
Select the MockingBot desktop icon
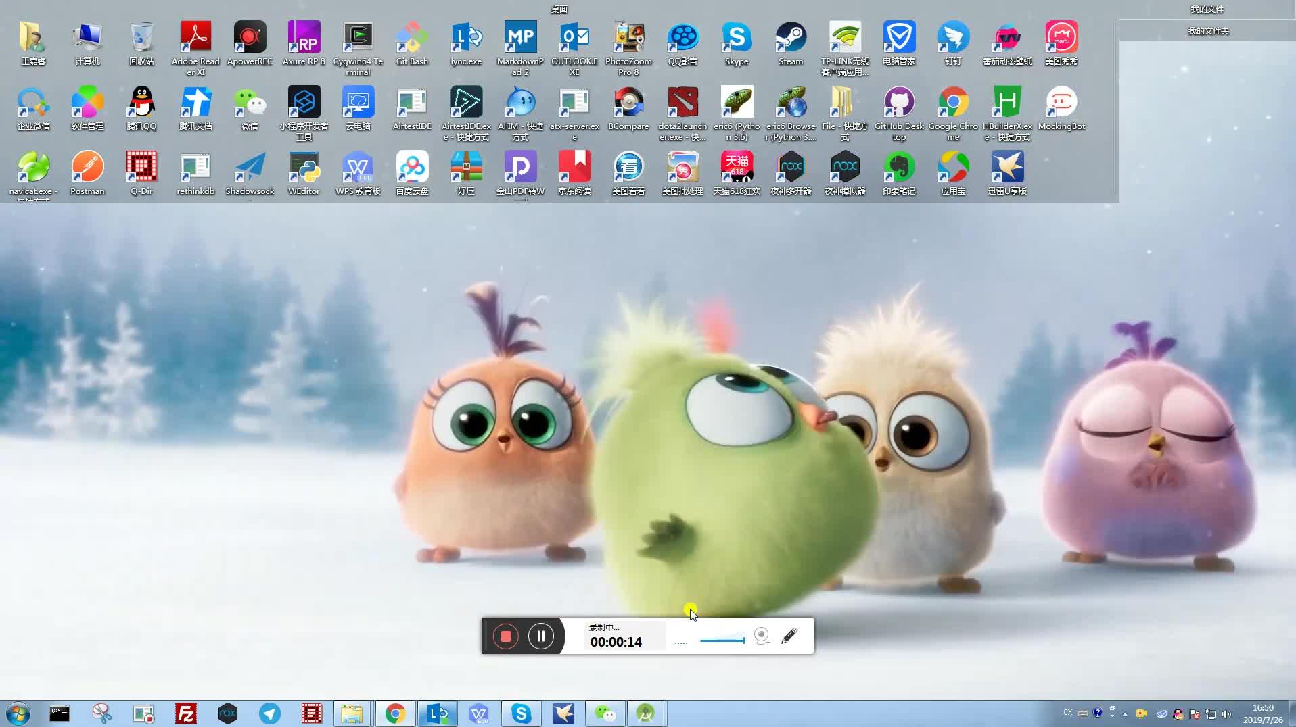1061,108
